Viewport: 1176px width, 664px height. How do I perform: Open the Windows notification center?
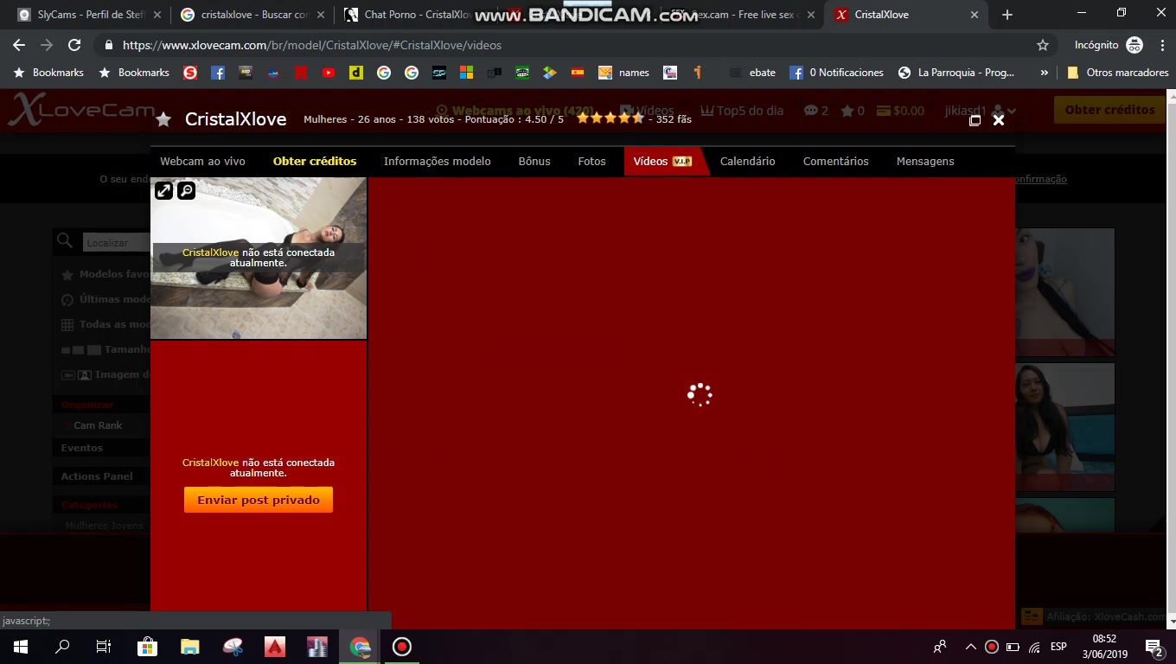pos(1154,647)
